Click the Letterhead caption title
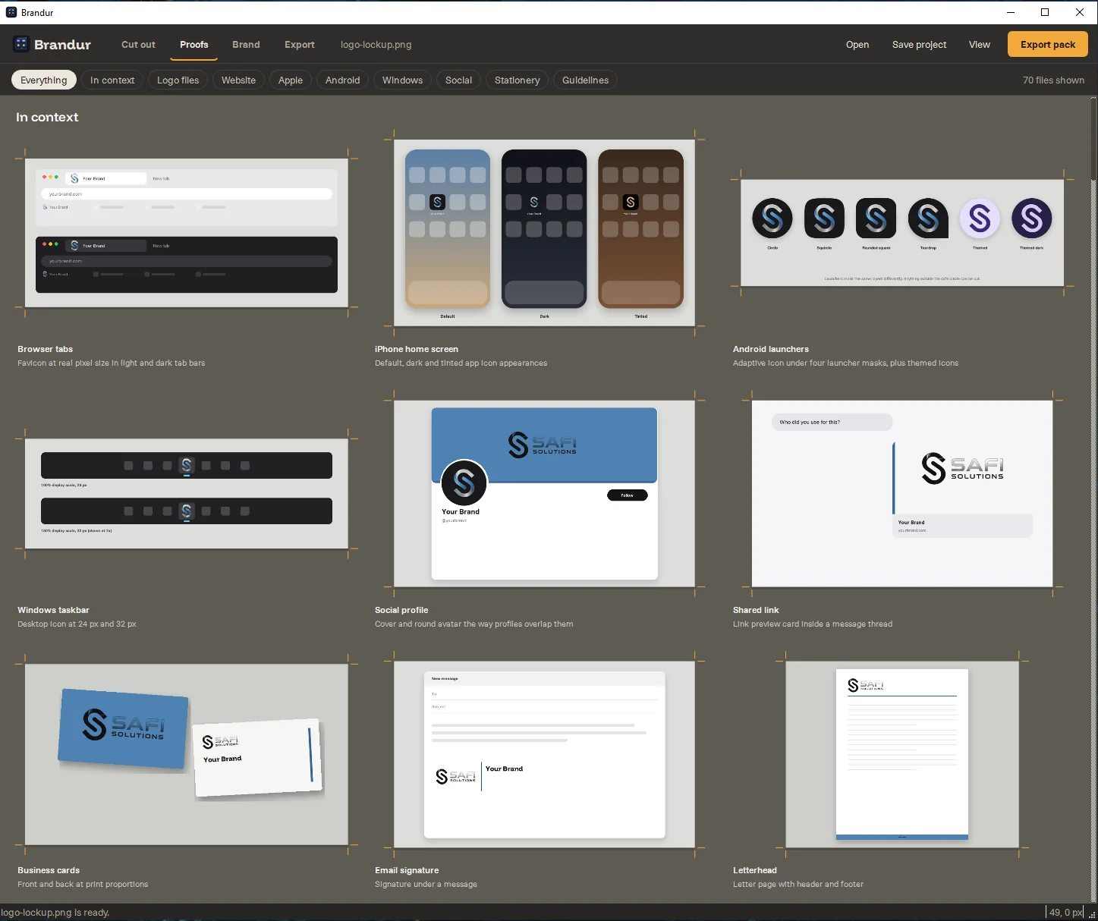 [x=755, y=870]
